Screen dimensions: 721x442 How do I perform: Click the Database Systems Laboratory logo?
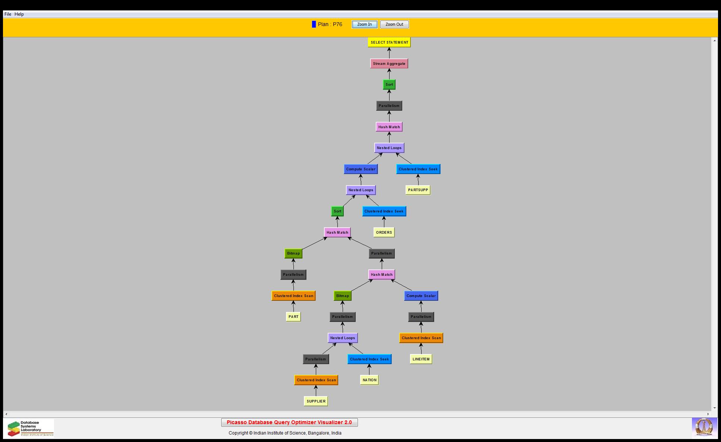31,429
